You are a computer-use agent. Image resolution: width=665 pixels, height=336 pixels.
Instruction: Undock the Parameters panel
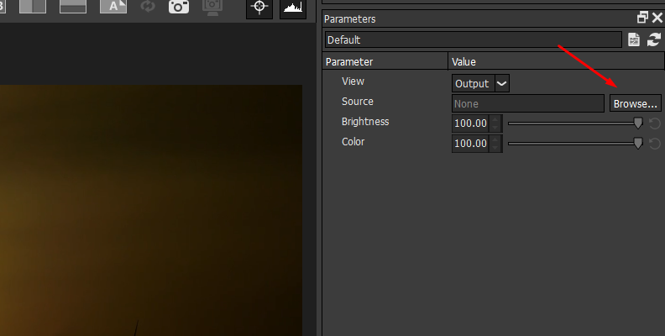(642, 18)
